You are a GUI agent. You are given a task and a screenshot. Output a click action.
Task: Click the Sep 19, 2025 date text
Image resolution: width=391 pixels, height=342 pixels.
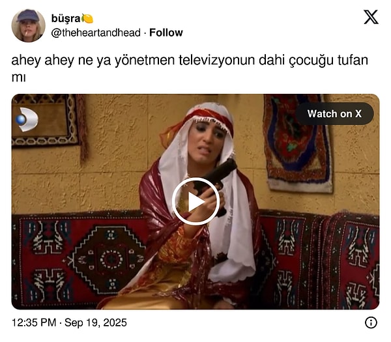pyautogui.click(x=96, y=322)
